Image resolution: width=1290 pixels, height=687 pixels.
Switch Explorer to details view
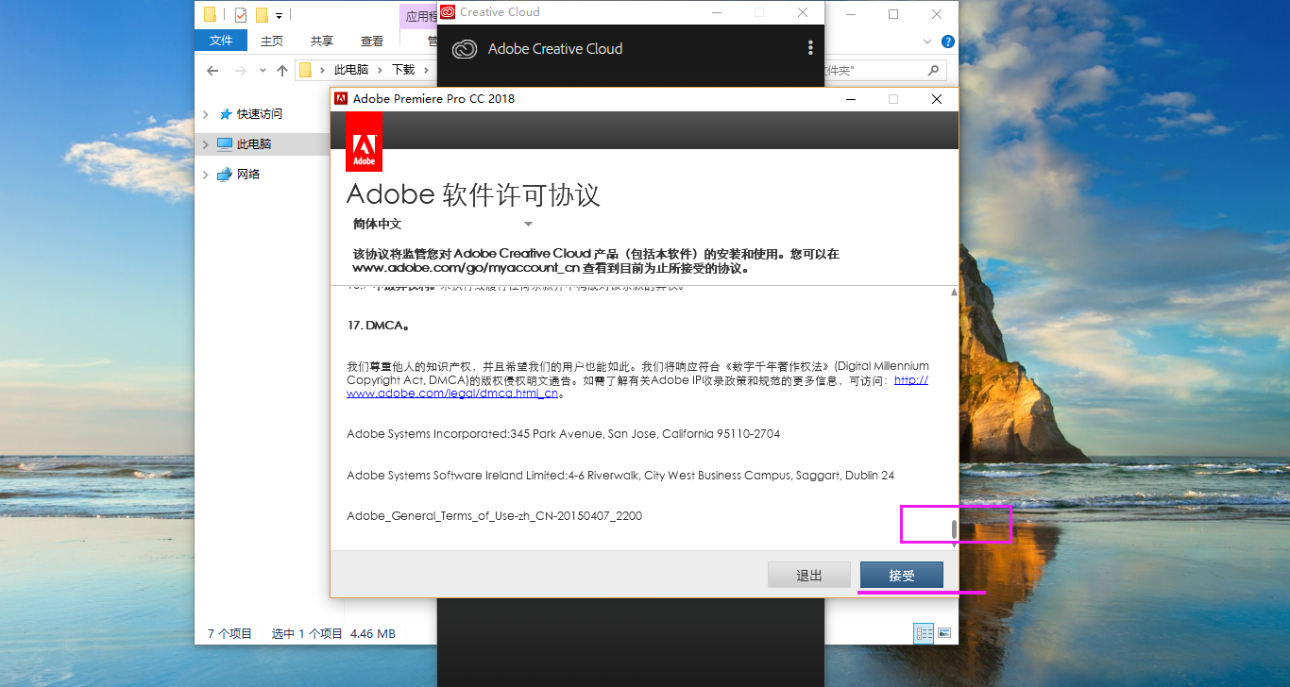click(x=924, y=633)
